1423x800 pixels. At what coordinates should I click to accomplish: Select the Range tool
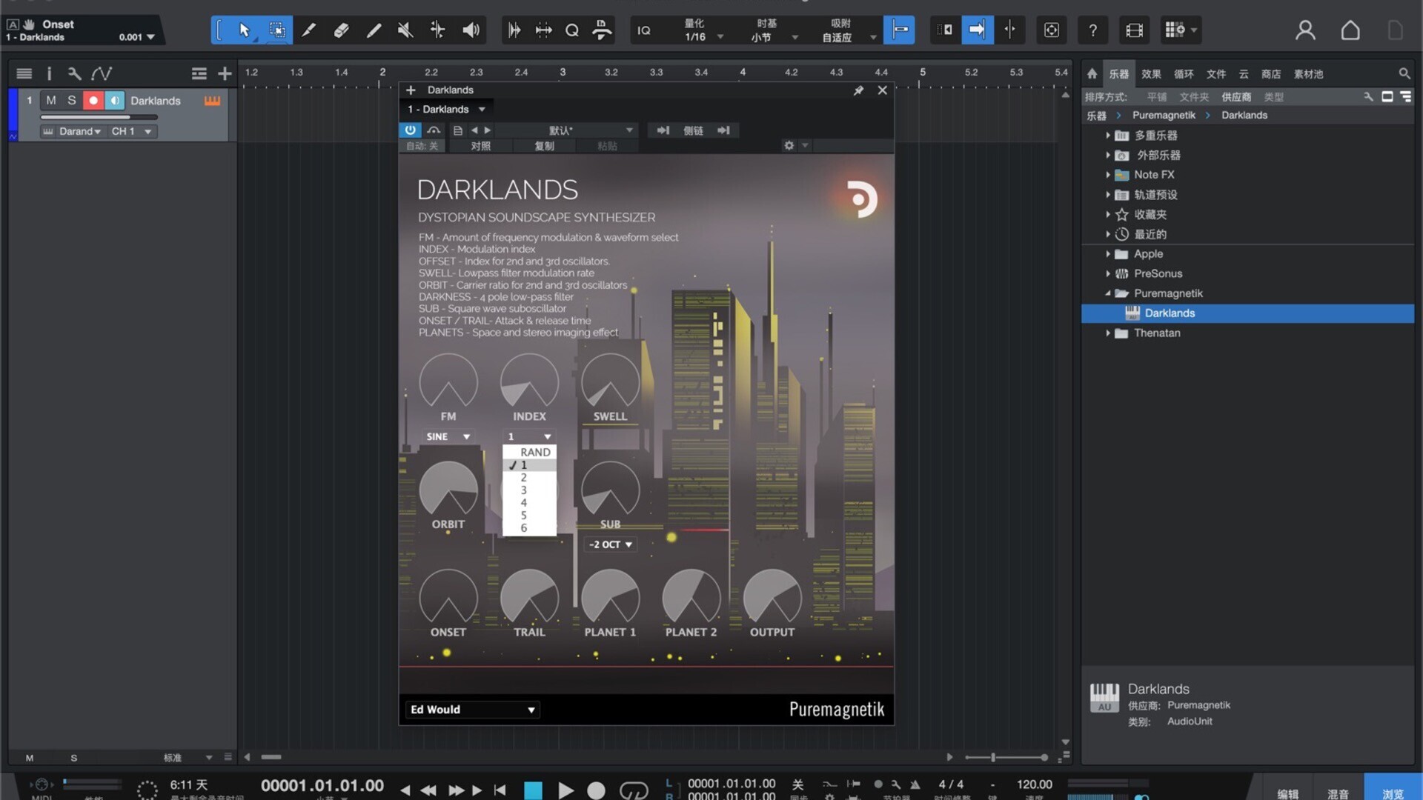(276, 30)
